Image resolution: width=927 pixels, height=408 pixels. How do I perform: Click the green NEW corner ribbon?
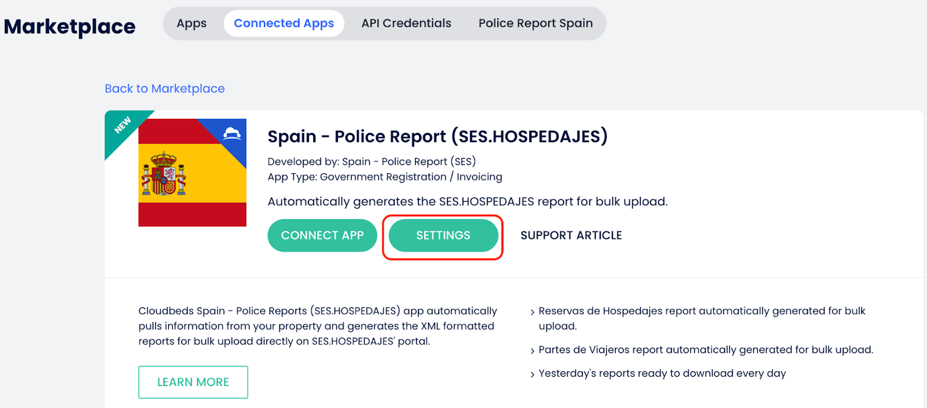coord(123,128)
